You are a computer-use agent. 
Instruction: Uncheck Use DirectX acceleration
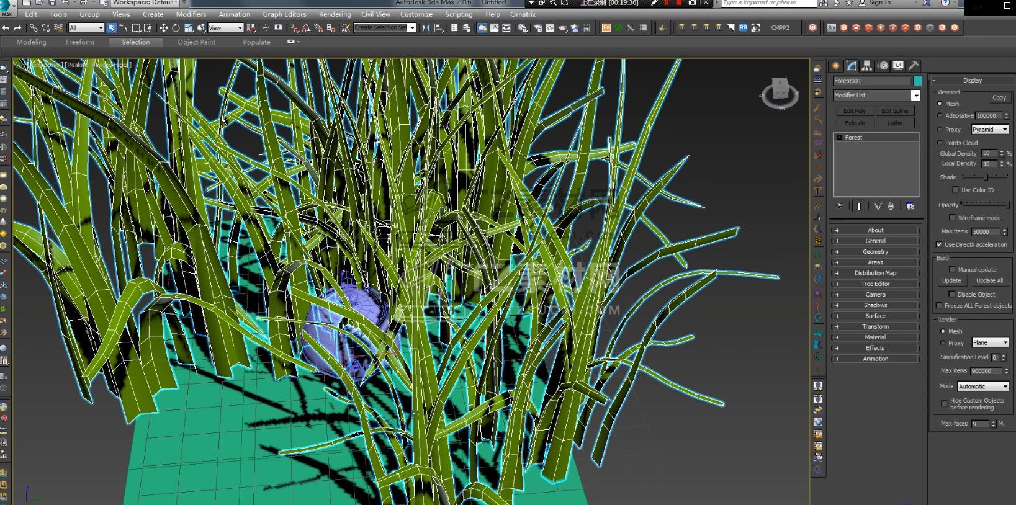pyautogui.click(x=939, y=244)
